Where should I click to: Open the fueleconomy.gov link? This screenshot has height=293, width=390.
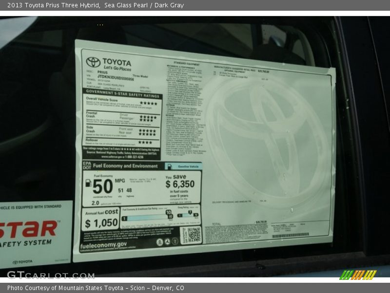pyautogui.click(x=103, y=245)
